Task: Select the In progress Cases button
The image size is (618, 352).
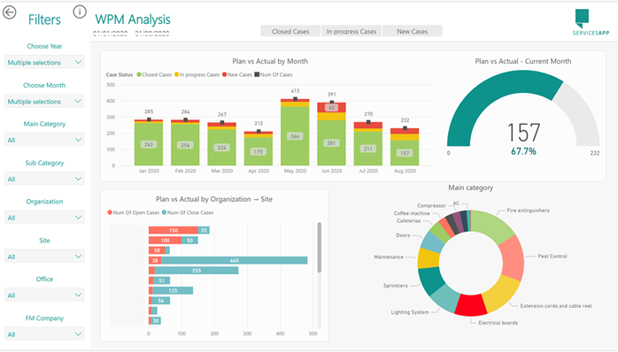Action: coord(351,31)
